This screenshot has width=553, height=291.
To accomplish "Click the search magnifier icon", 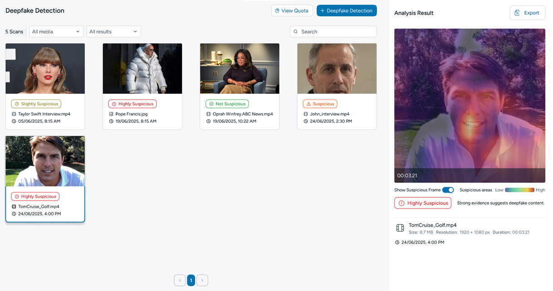I will (296, 32).
